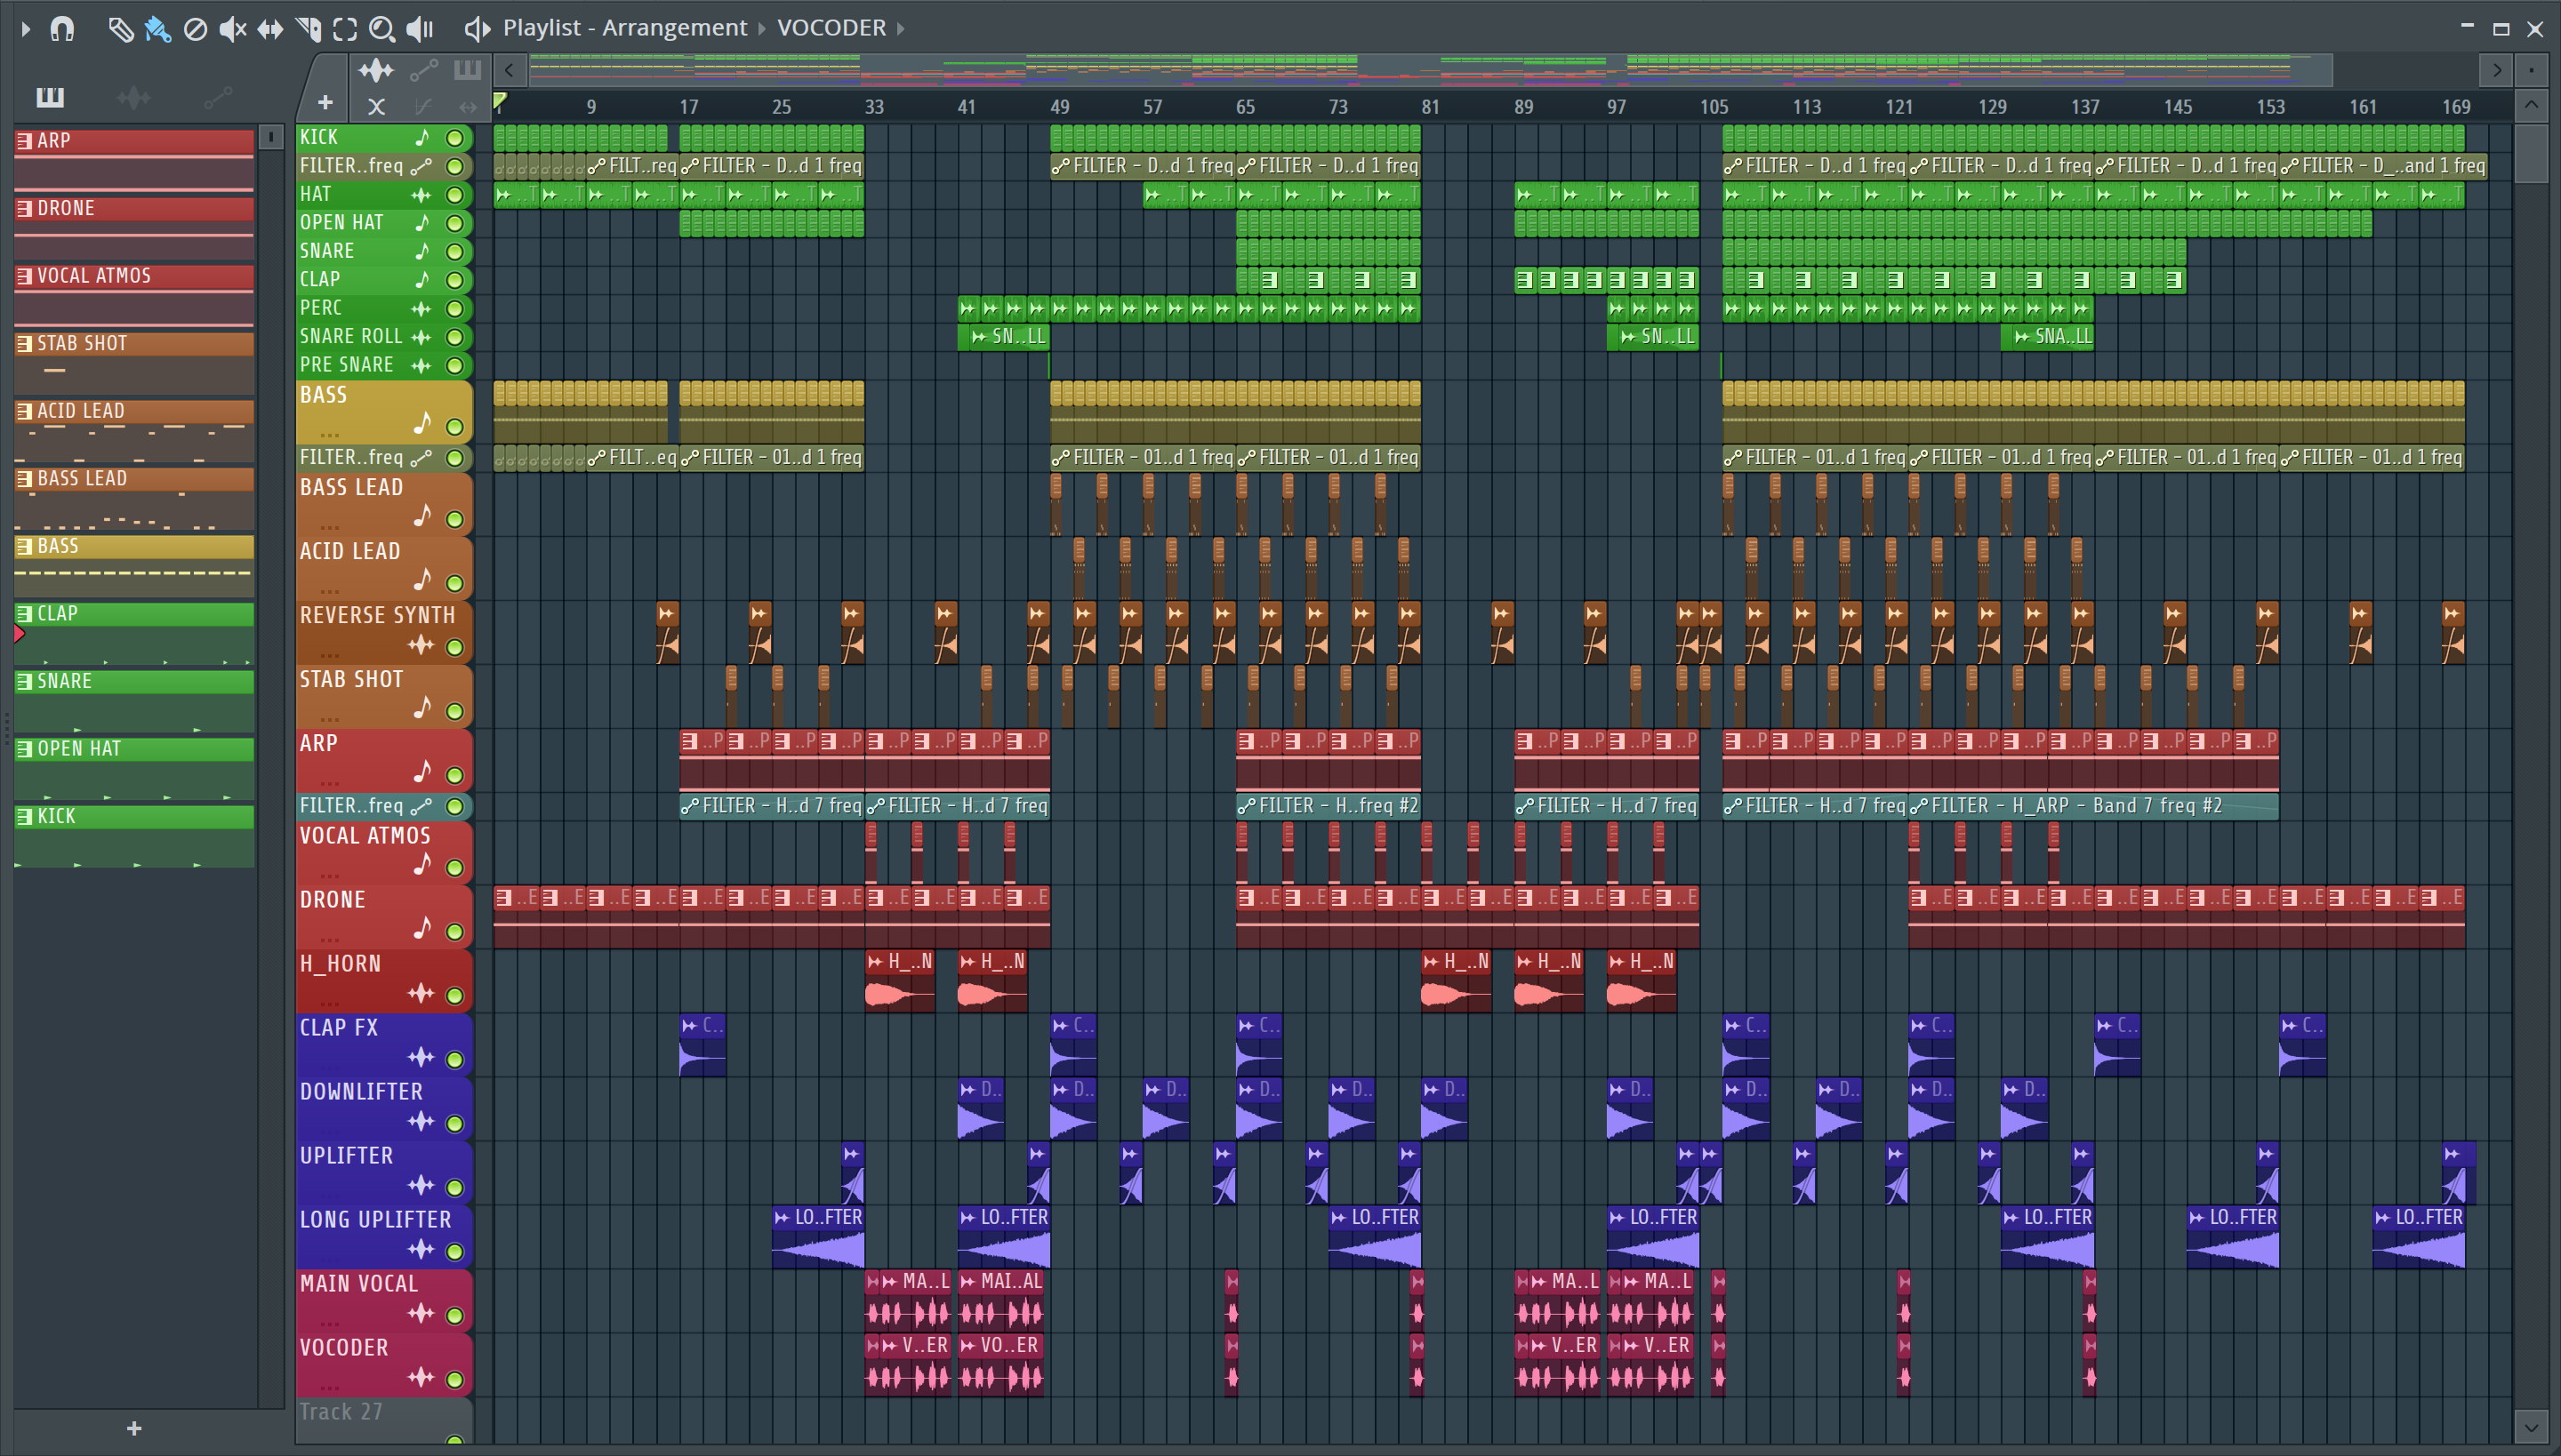Mute the KICK track
2561x1456 pixels.
455,138
